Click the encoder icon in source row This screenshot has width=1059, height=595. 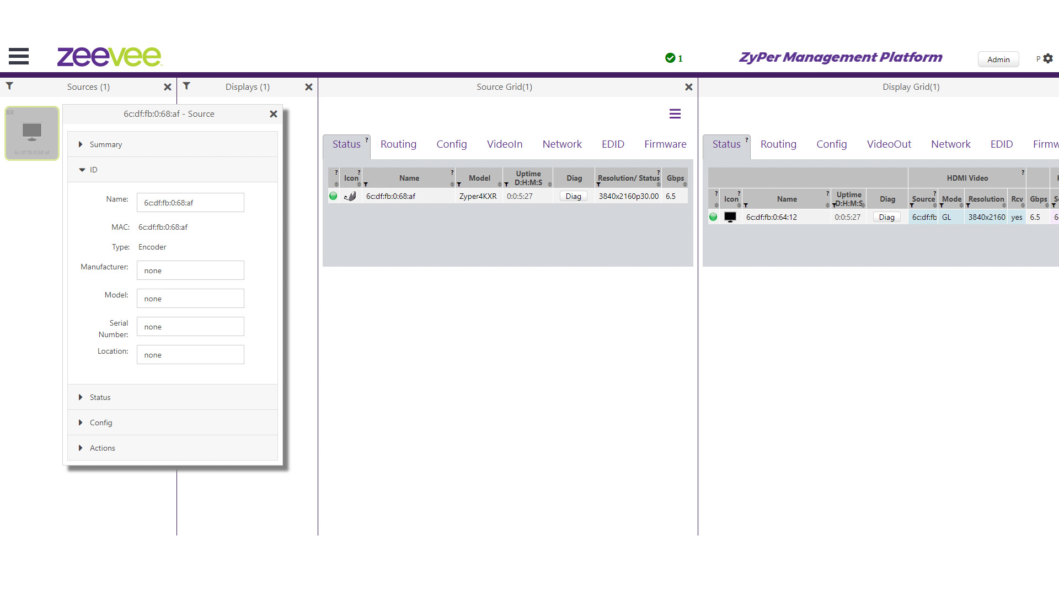coord(350,196)
